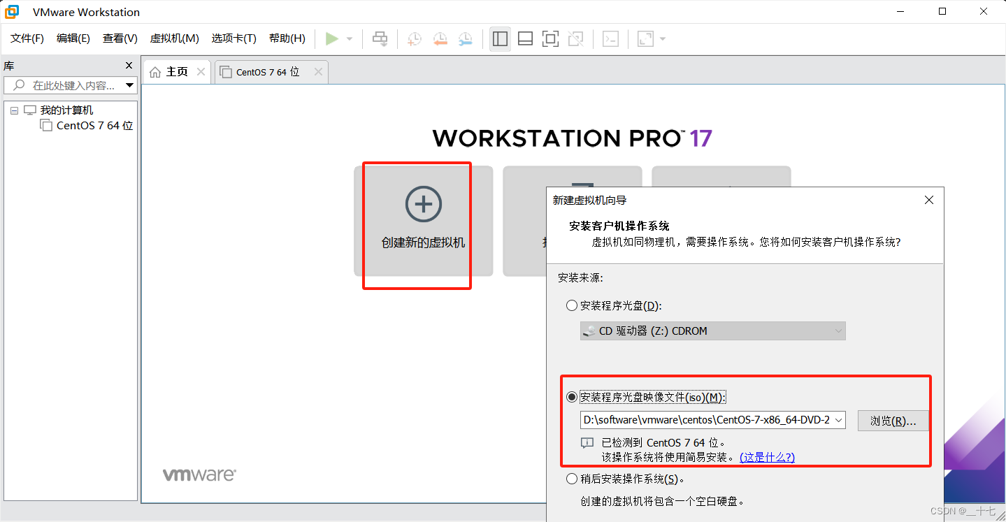Toggle the thumbnail bar view icon
1006x522 pixels.
pyautogui.click(x=525, y=39)
